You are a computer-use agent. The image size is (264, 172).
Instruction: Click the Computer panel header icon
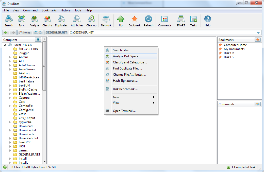point(38,40)
